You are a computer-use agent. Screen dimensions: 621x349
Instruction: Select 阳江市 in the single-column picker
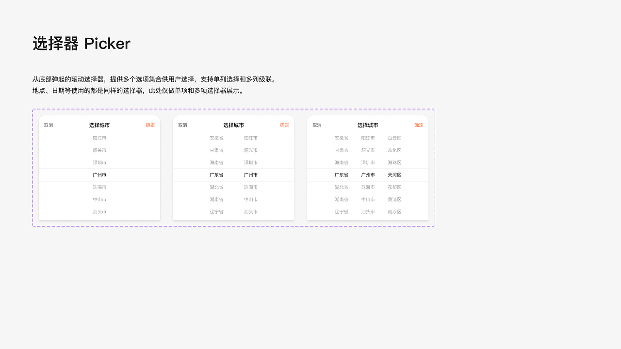[99, 138]
